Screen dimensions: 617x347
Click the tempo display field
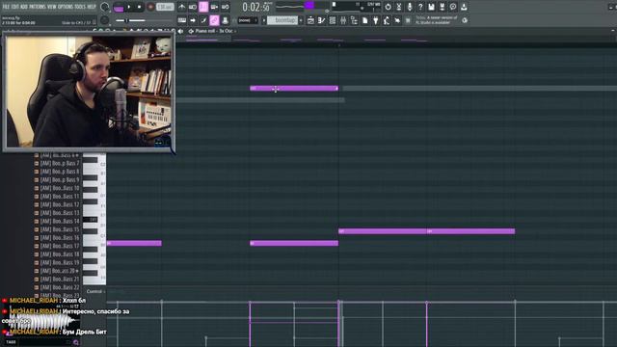coord(165,7)
